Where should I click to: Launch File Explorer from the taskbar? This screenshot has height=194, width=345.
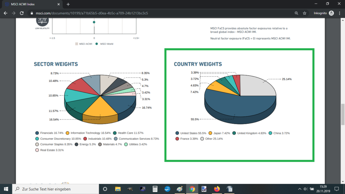coord(118,189)
